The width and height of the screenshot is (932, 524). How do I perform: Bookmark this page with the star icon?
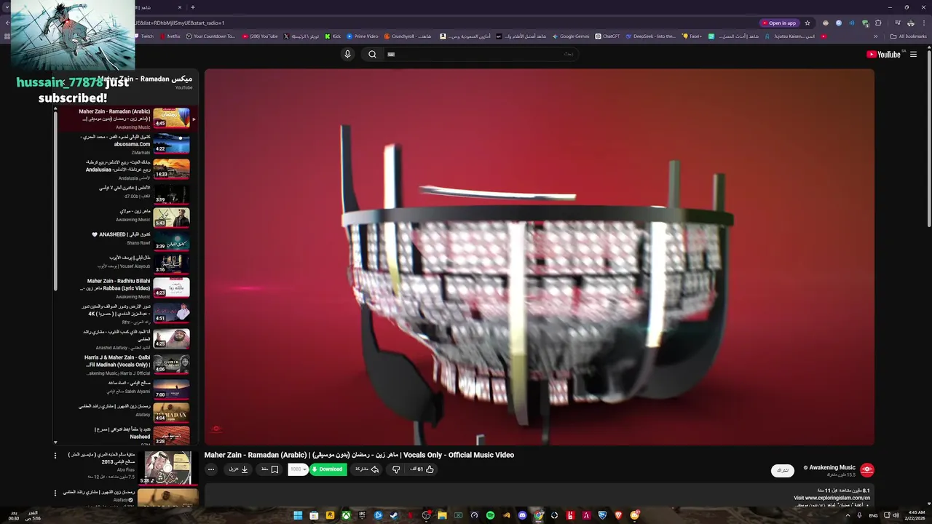[807, 23]
